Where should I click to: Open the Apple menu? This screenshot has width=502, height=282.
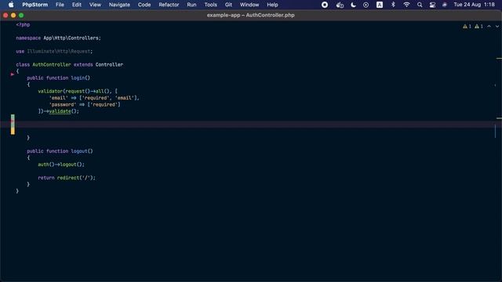point(11,5)
